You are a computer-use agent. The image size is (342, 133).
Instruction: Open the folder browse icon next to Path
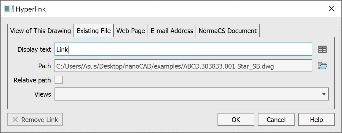tap(322, 66)
